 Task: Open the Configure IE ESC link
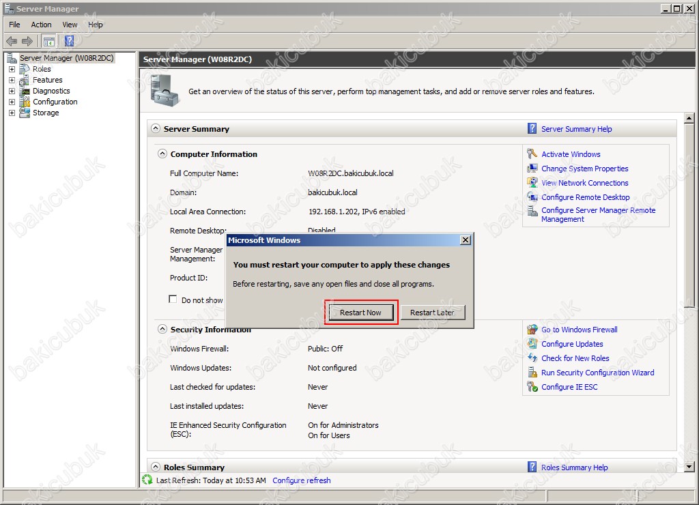pyautogui.click(x=569, y=387)
